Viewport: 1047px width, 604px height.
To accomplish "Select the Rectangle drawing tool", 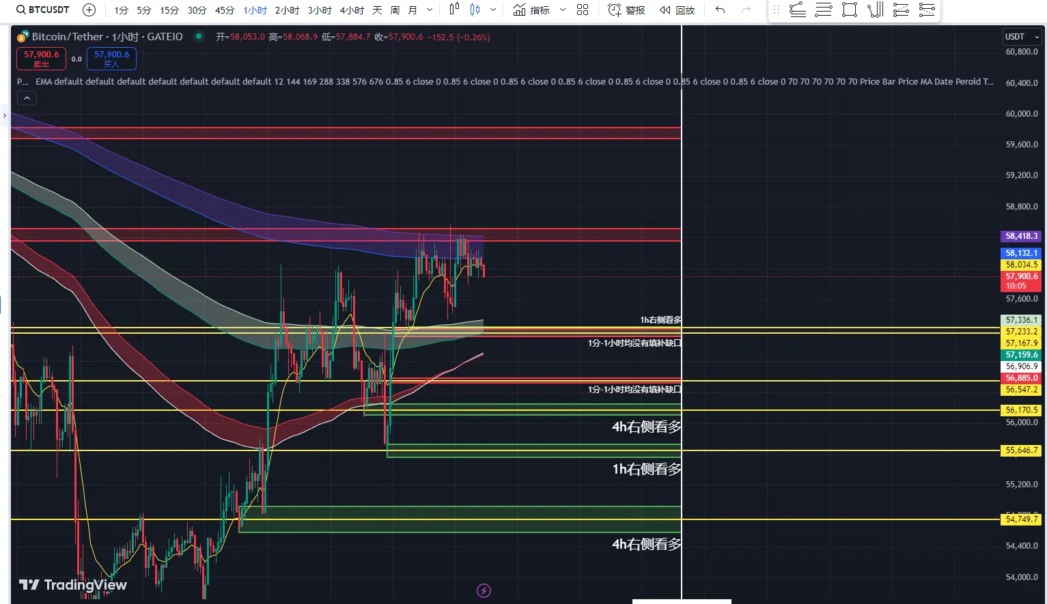I will tap(850, 10).
